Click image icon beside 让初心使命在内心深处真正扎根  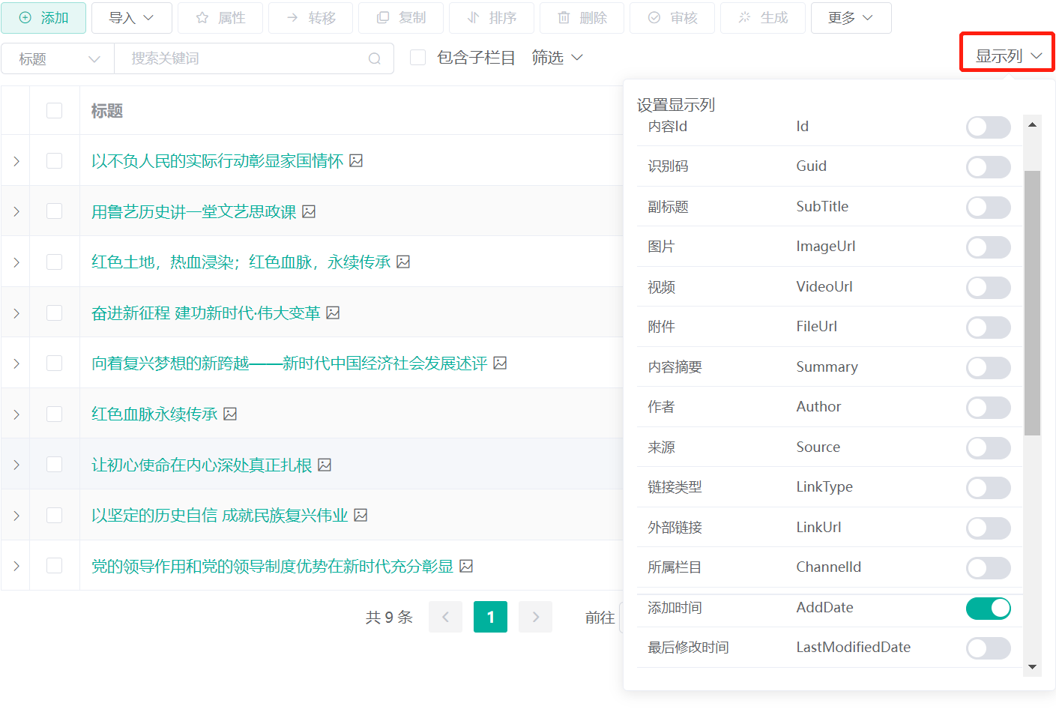click(325, 465)
